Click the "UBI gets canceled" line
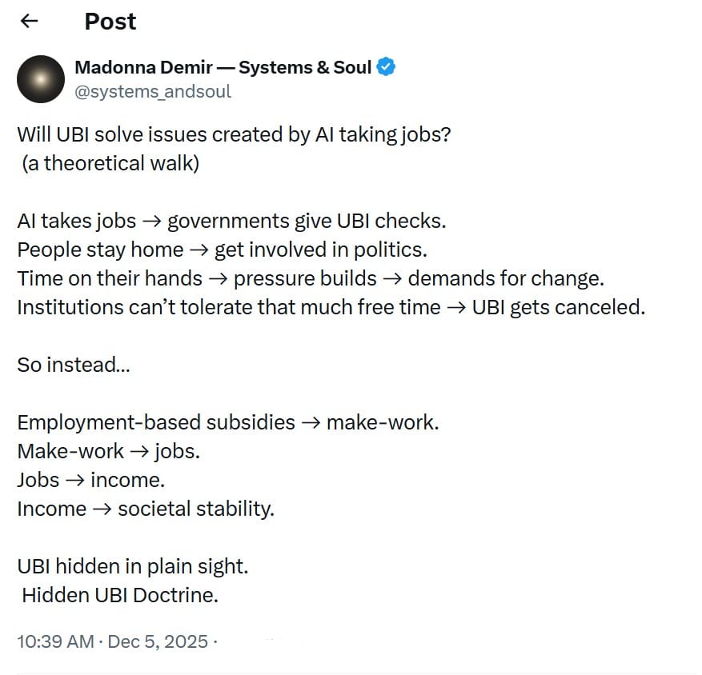Screen dimensions: 702x675 point(330,307)
